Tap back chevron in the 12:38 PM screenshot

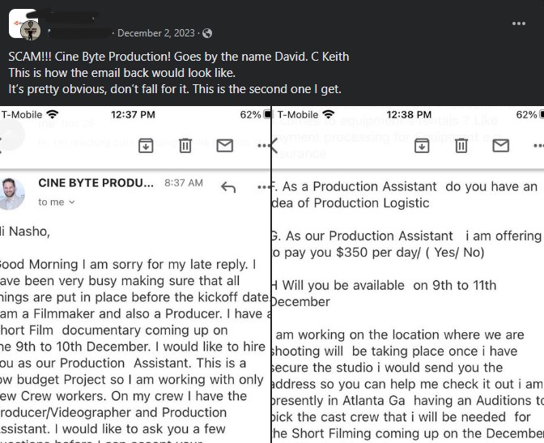(x=274, y=145)
